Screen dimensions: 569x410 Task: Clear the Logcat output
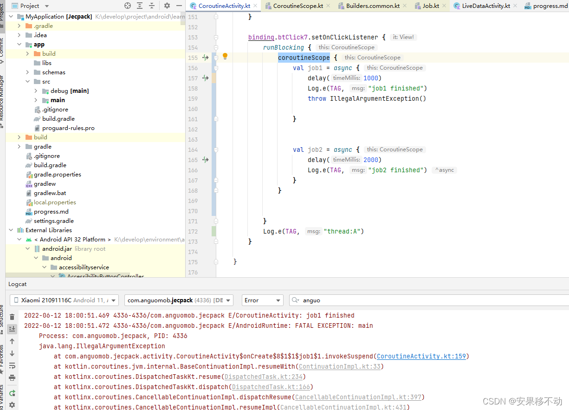[x=12, y=317]
